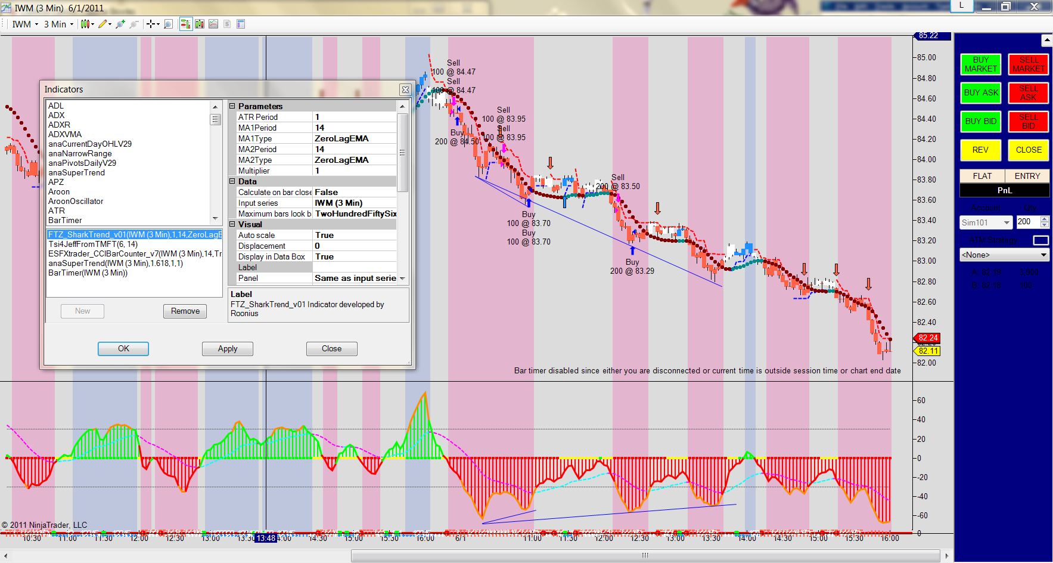Open the Panel 'Same as input series' dropdown arrow
This screenshot has width=1053, height=563.
click(x=402, y=279)
